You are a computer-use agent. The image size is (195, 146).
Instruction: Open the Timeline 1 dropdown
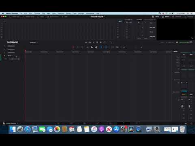coord(33,42)
